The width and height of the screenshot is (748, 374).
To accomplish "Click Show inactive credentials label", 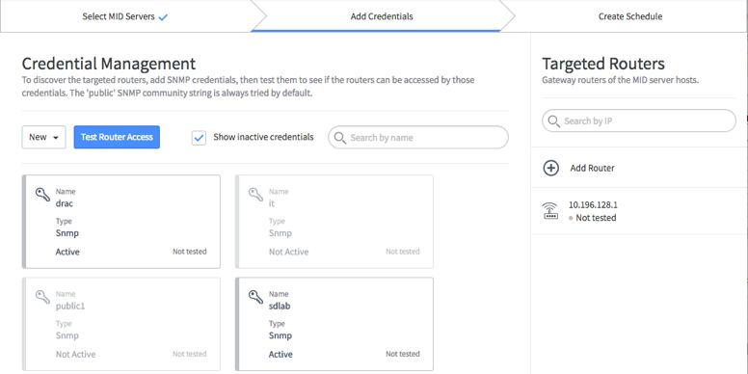I will click(263, 137).
